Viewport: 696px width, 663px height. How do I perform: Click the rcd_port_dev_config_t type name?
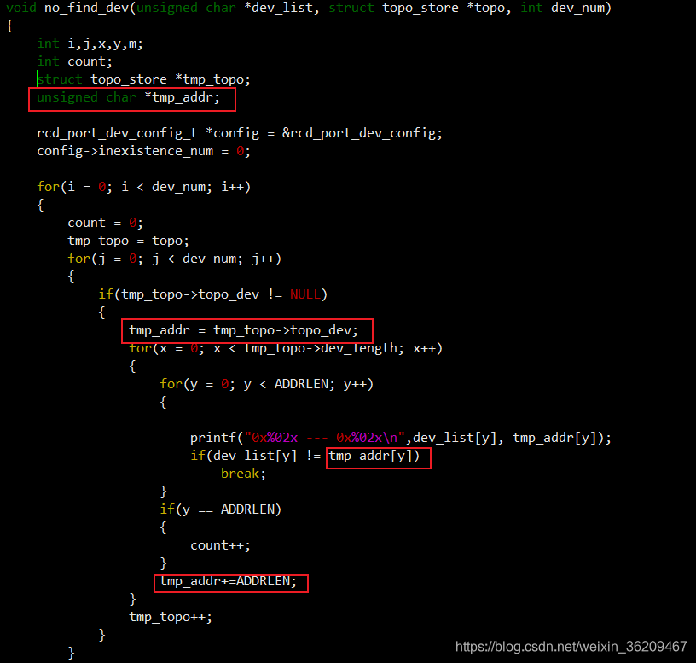pos(117,133)
